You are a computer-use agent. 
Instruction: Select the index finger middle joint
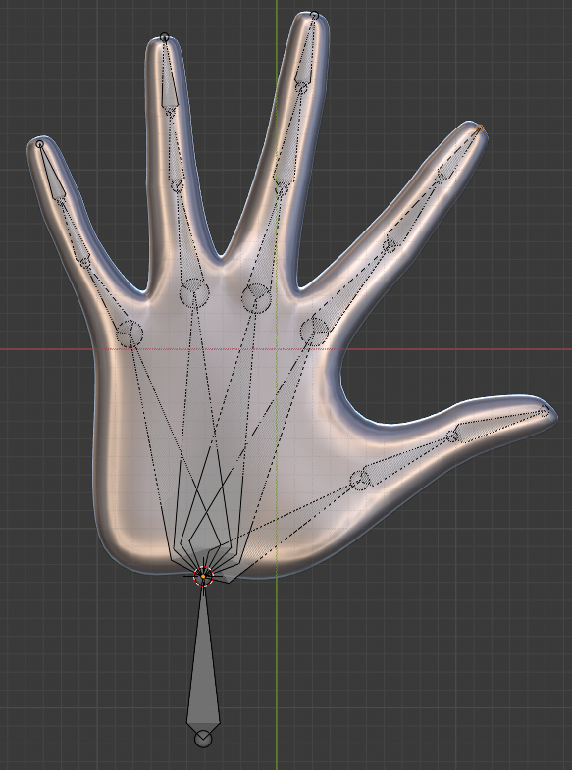[390, 244]
